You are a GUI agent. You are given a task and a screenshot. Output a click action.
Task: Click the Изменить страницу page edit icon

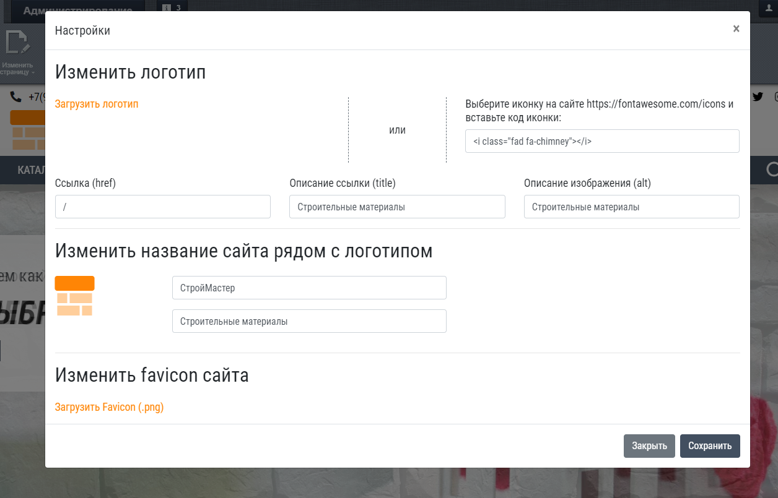(17, 43)
